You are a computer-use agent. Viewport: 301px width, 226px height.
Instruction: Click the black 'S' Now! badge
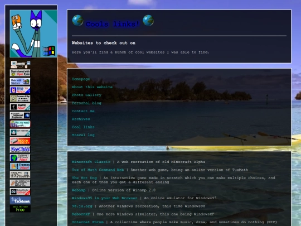coord(20,191)
